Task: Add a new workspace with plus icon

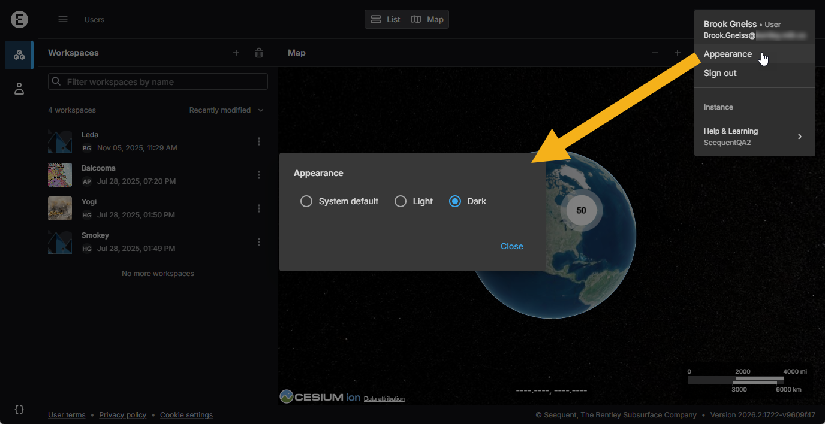Action: 236,53
